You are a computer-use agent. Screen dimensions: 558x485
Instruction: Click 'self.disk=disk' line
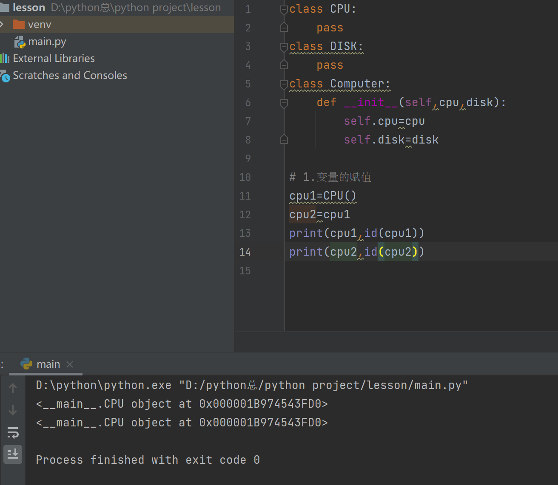click(x=391, y=140)
